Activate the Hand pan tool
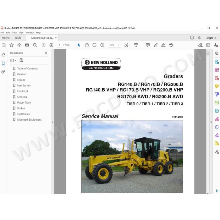Screen dimensions: 220x220 86,45
